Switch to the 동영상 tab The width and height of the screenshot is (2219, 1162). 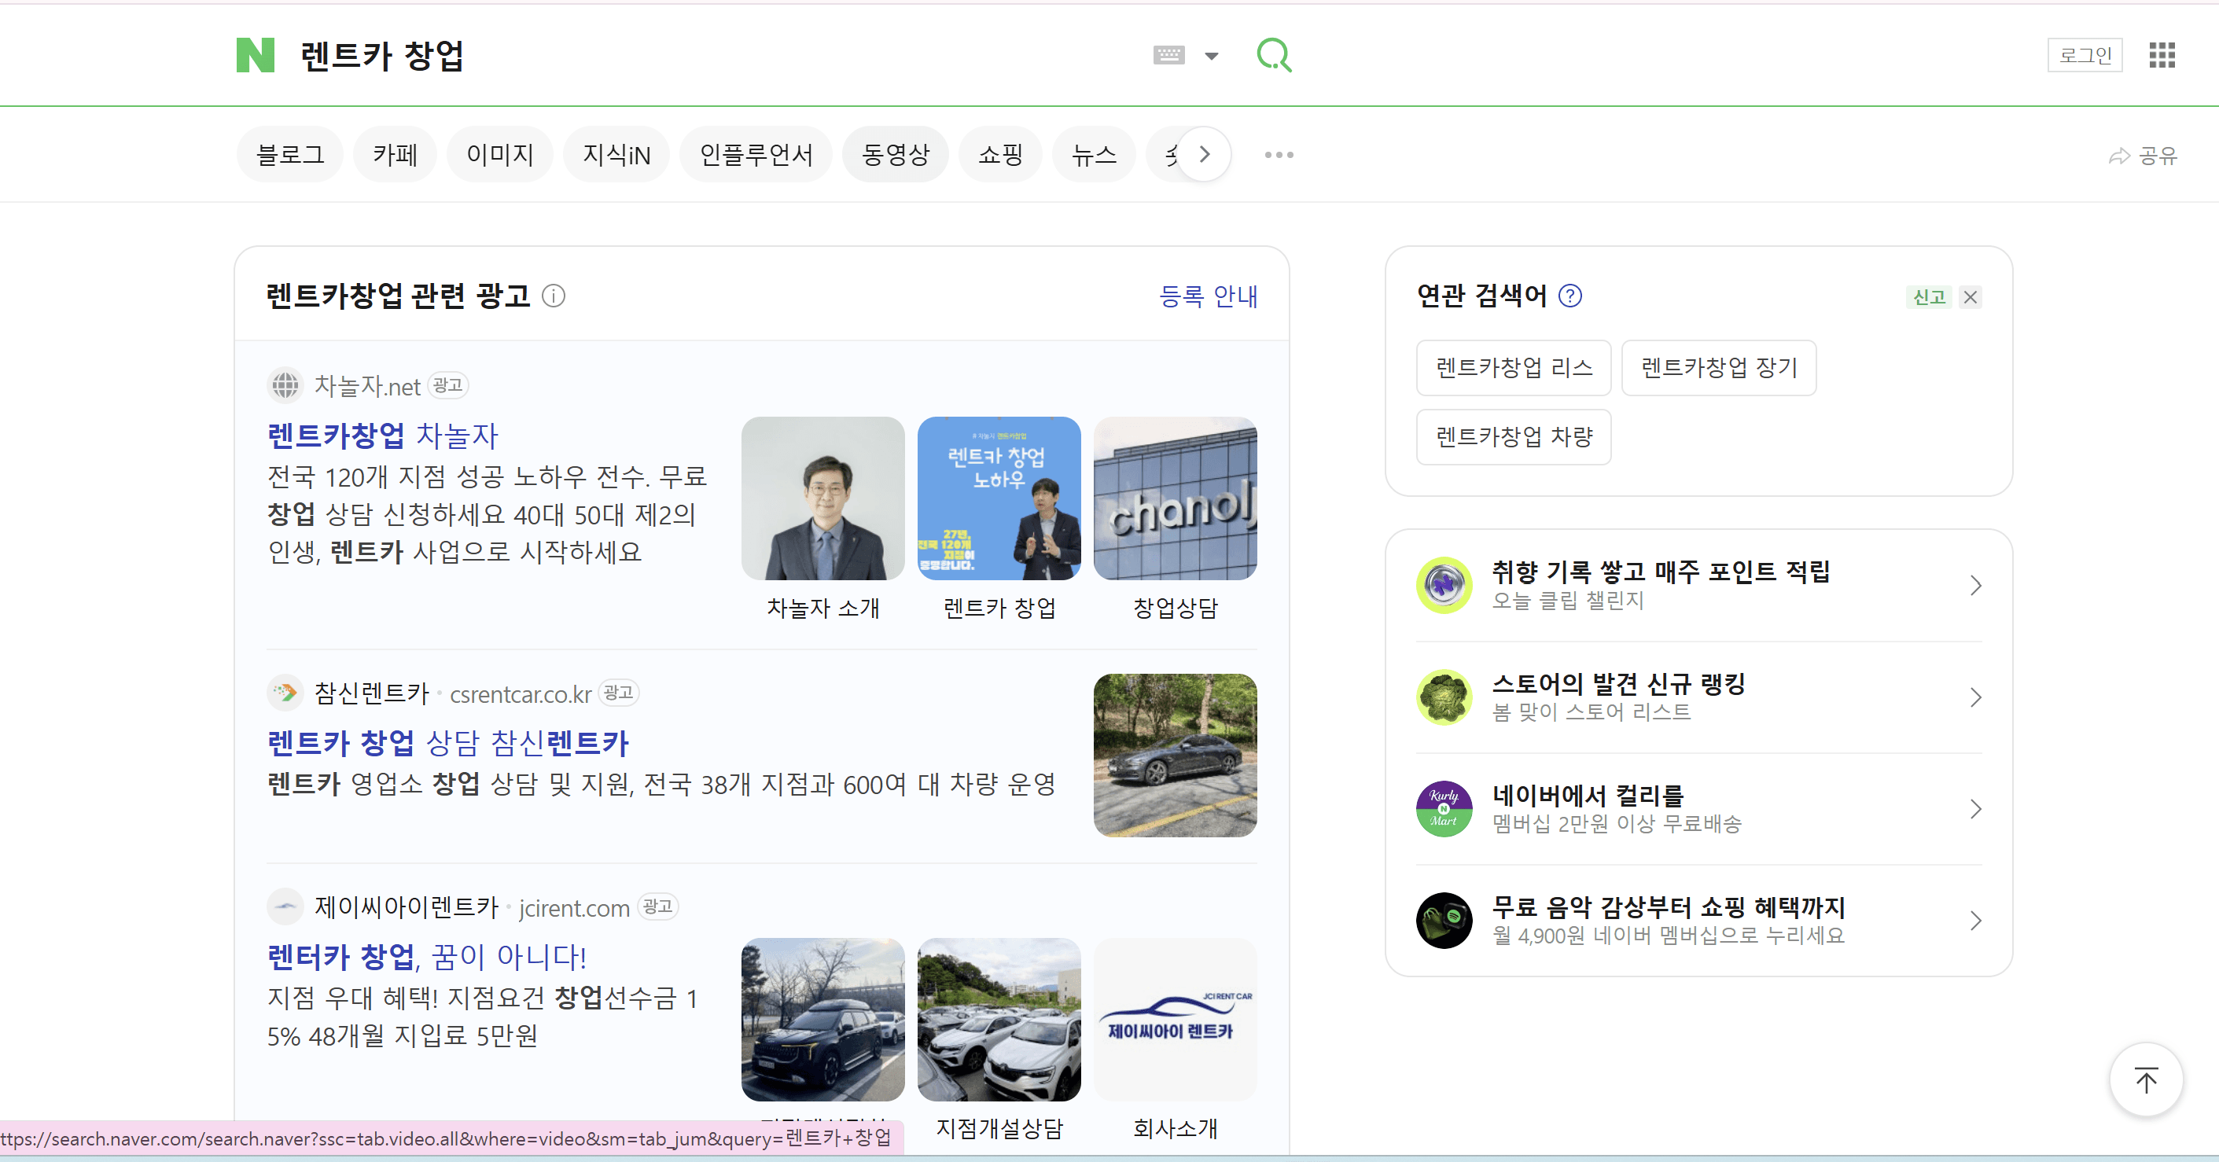click(895, 154)
